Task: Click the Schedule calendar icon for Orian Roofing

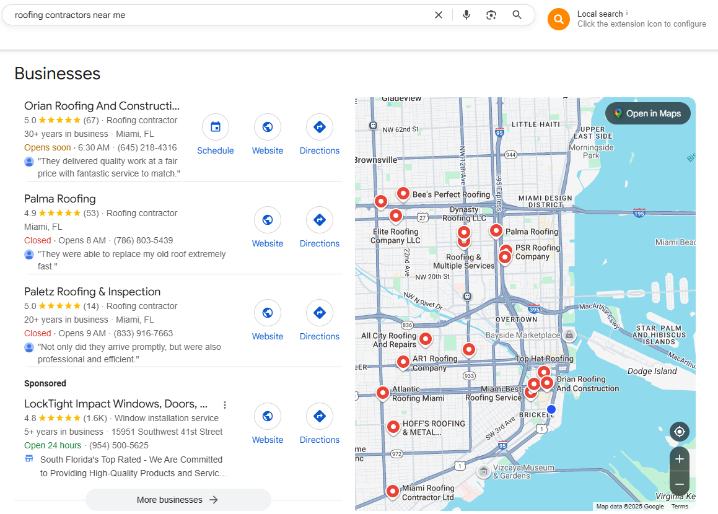Action: 216,127
